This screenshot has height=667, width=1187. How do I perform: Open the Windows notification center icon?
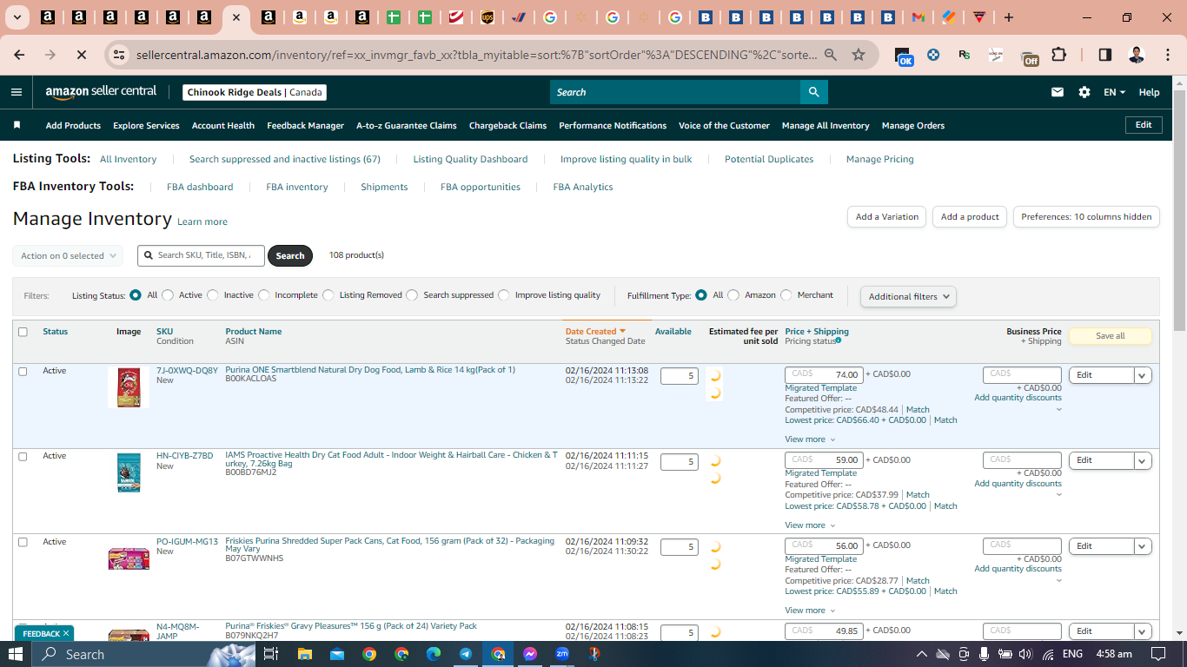(x=1157, y=654)
